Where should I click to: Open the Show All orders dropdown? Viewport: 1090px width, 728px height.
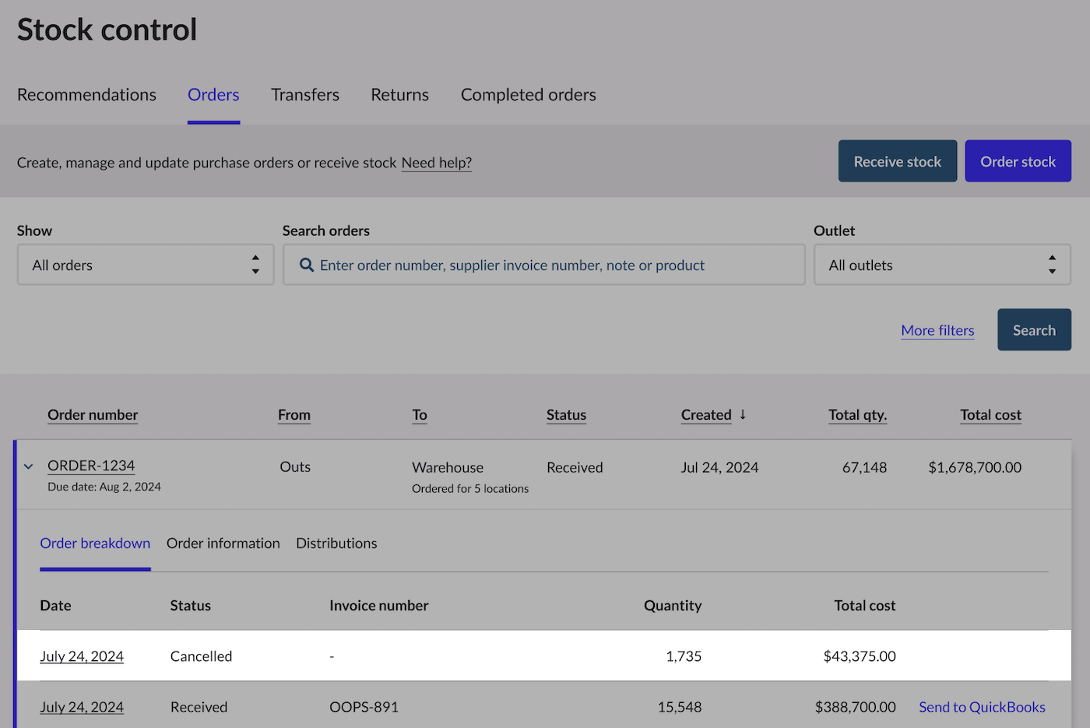(146, 266)
